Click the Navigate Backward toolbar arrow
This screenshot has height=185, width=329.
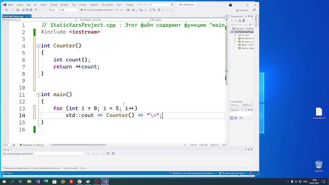click(6, 10)
